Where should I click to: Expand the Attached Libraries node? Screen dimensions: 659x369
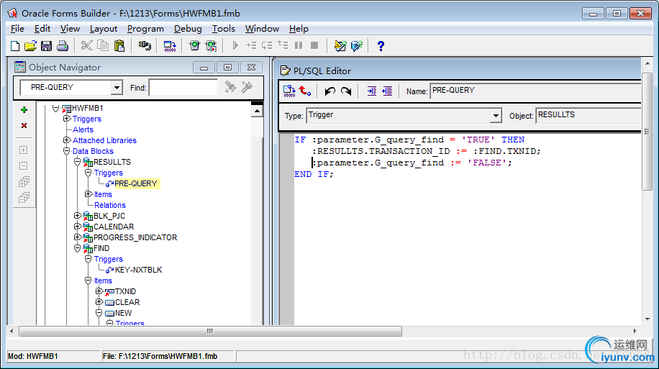[66, 140]
